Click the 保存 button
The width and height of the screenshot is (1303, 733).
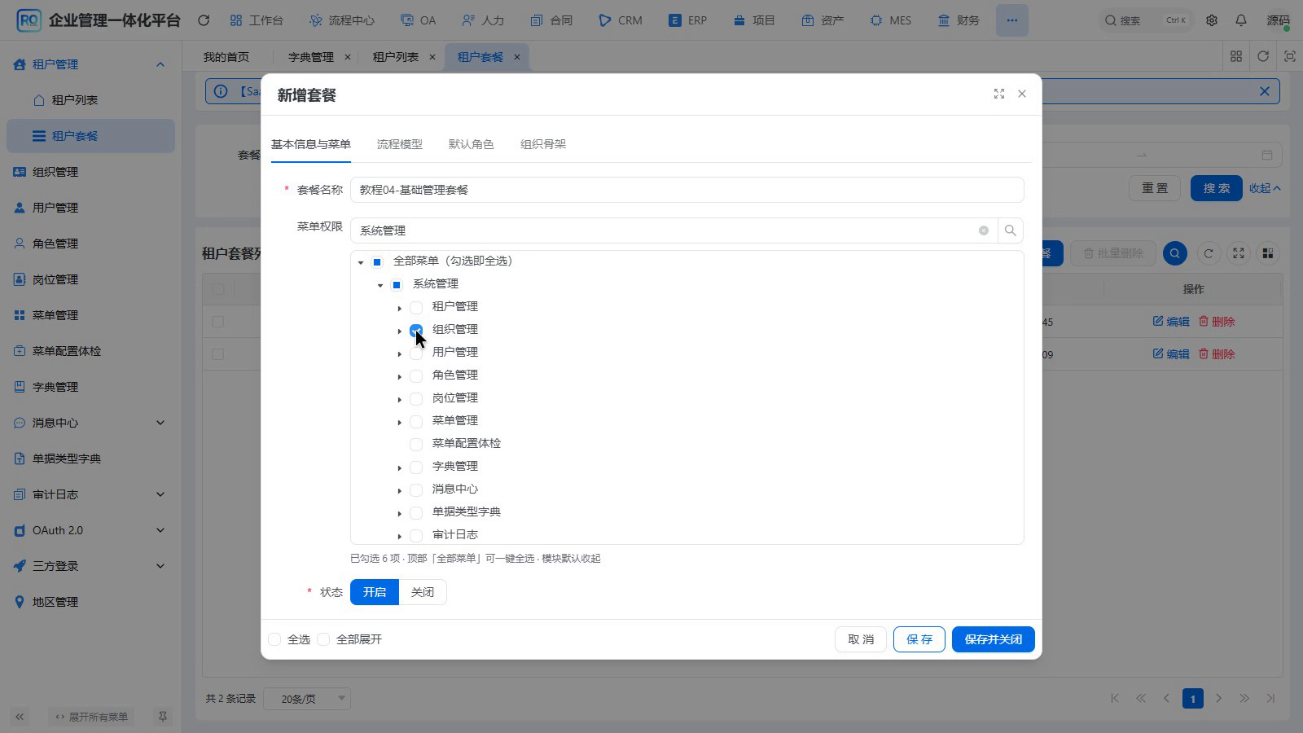coord(919,639)
